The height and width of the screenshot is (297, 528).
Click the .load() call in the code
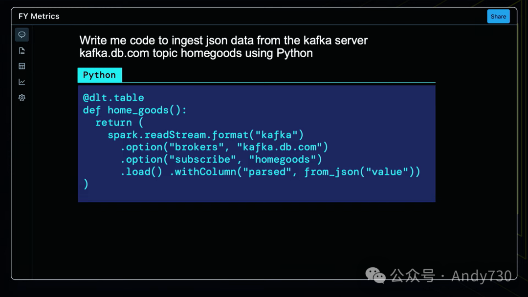click(x=141, y=171)
